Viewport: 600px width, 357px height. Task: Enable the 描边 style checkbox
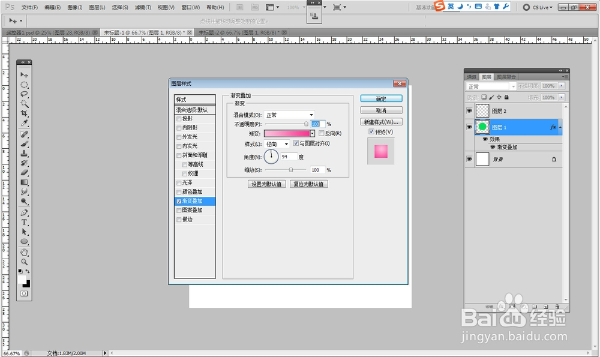(x=179, y=220)
